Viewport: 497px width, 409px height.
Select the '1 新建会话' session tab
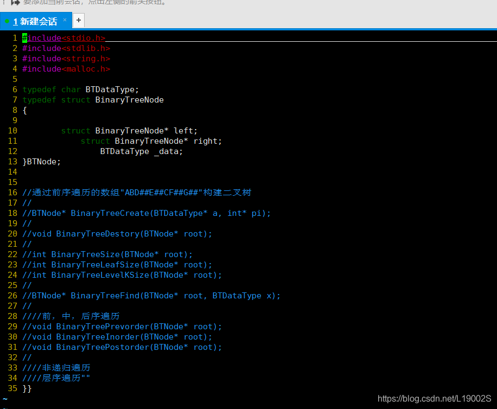click(35, 21)
